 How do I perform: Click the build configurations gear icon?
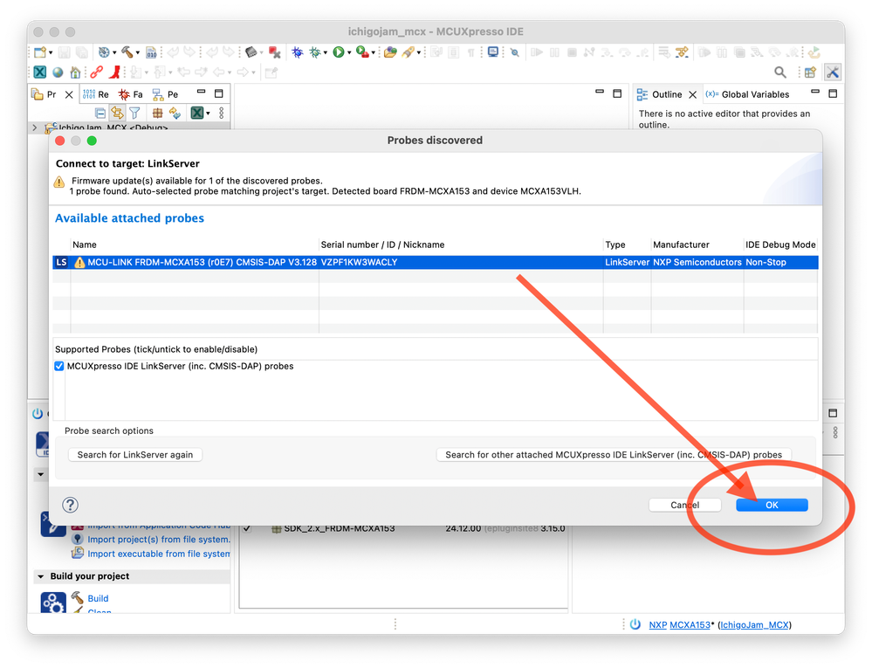pyautogui.click(x=104, y=52)
